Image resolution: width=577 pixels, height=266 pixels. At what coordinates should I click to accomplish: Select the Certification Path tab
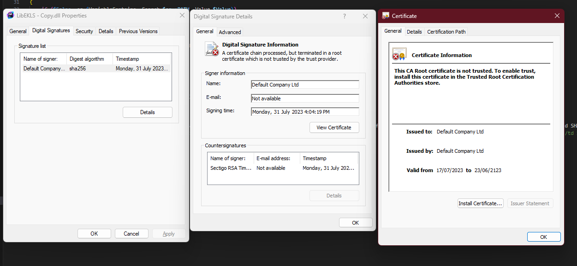[446, 32]
